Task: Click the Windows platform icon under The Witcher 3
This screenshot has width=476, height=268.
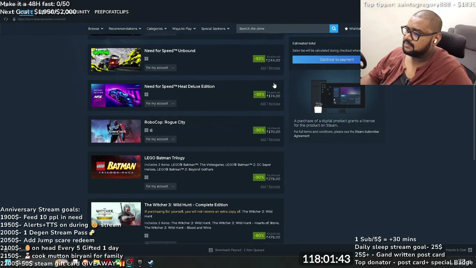Action: (147, 236)
